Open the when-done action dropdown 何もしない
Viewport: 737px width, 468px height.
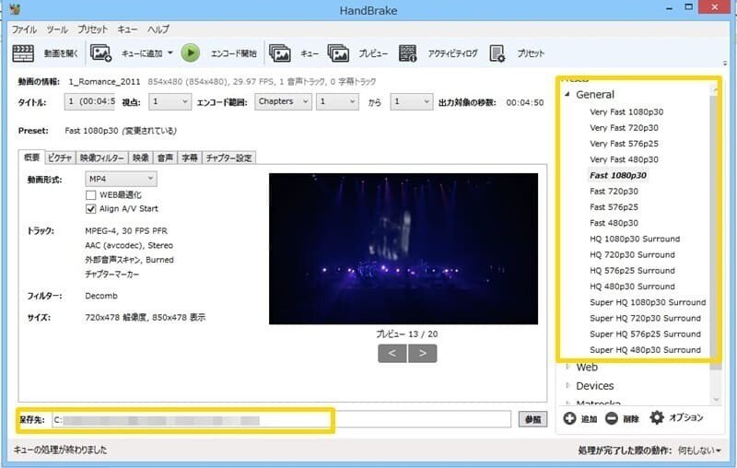[699, 450]
